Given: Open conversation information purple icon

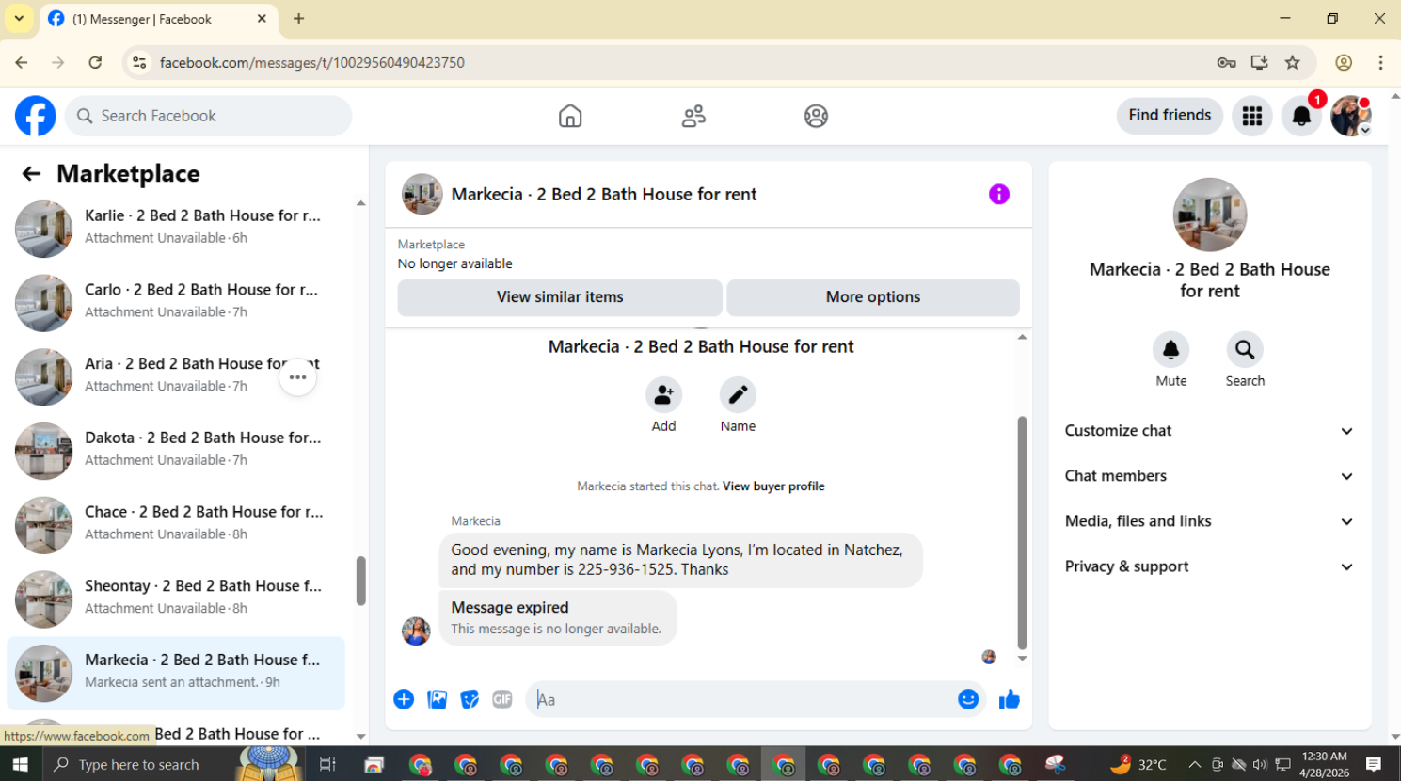Looking at the screenshot, I should tap(999, 194).
